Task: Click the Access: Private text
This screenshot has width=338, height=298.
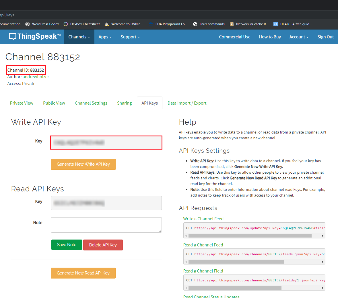Action: click(x=21, y=84)
